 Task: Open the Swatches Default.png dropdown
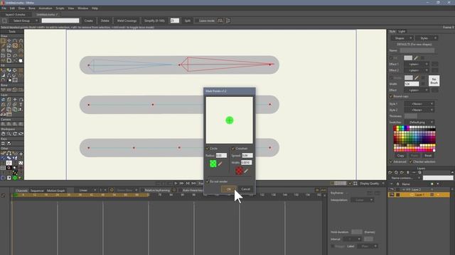click(x=419, y=123)
